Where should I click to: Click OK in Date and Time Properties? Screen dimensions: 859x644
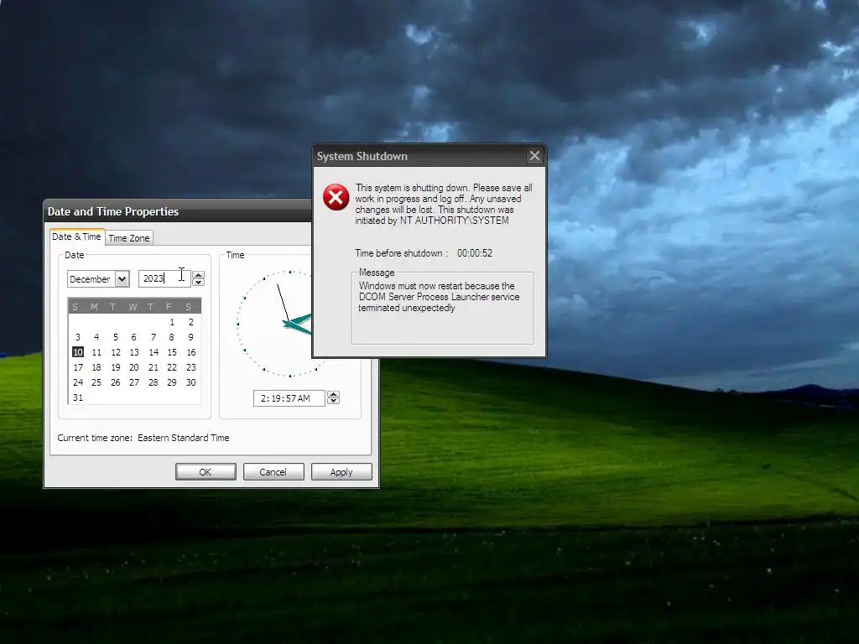206,472
